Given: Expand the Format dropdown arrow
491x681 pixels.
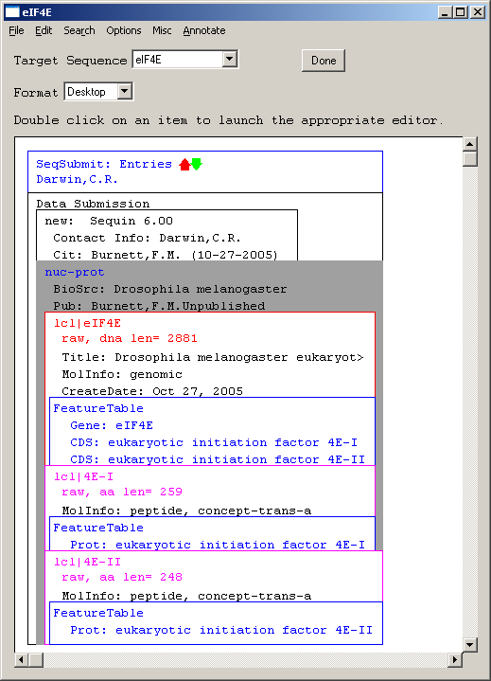Looking at the screenshot, I should tap(125, 91).
